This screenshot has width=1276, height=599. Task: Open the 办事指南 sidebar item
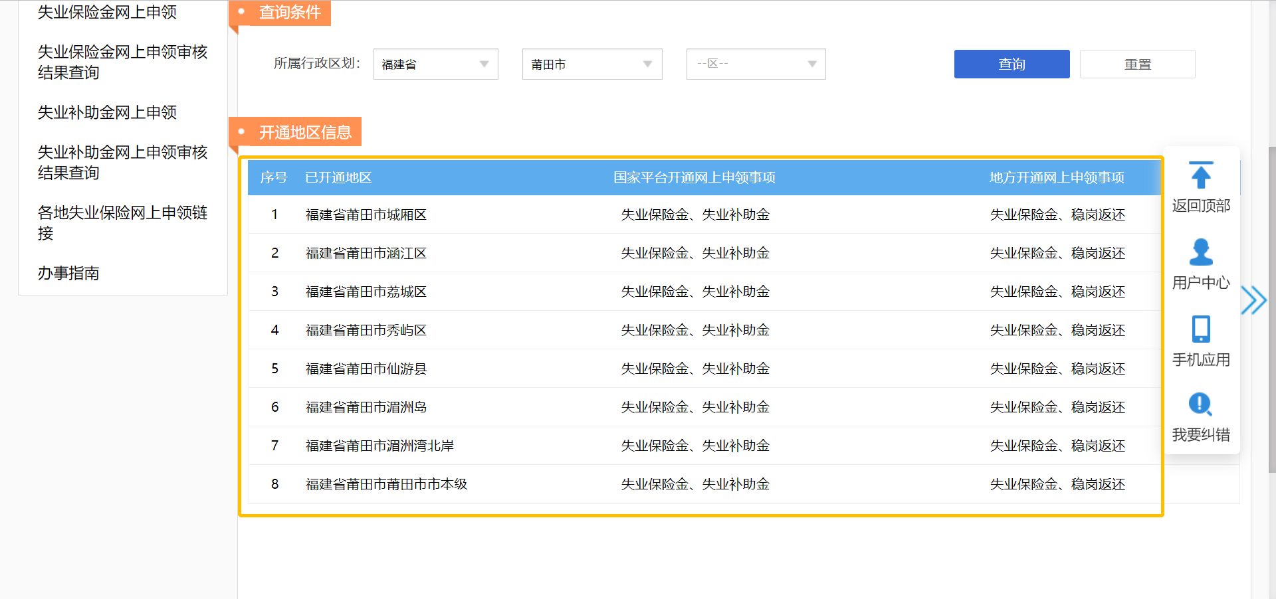click(68, 273)
